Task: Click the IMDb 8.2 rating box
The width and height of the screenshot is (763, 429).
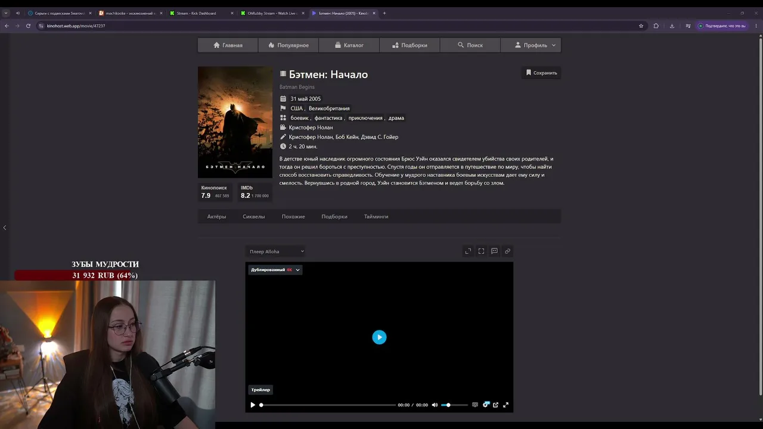Action: click(255, 192)
